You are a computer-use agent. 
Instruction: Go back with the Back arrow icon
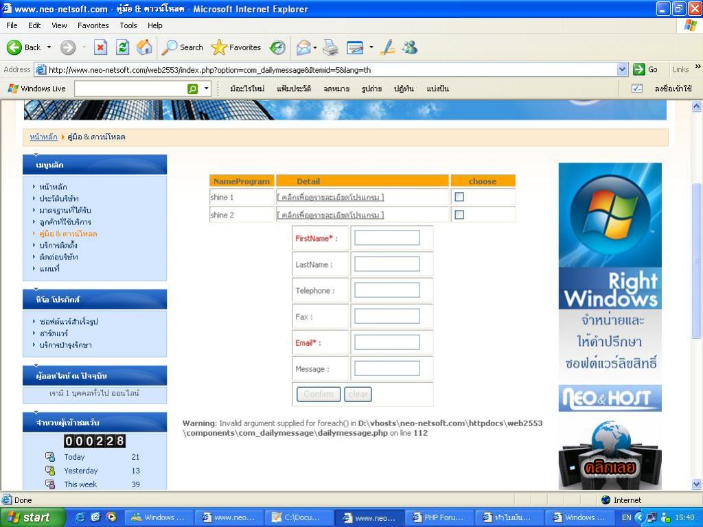14,47
